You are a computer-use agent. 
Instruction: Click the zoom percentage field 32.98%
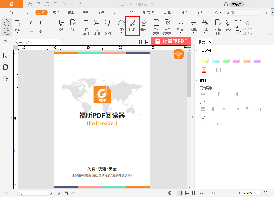pos(251,193)
